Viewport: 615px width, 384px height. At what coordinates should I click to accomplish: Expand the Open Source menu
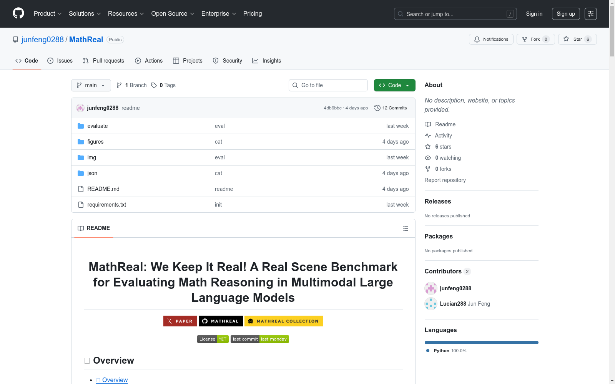click(173, 14)
